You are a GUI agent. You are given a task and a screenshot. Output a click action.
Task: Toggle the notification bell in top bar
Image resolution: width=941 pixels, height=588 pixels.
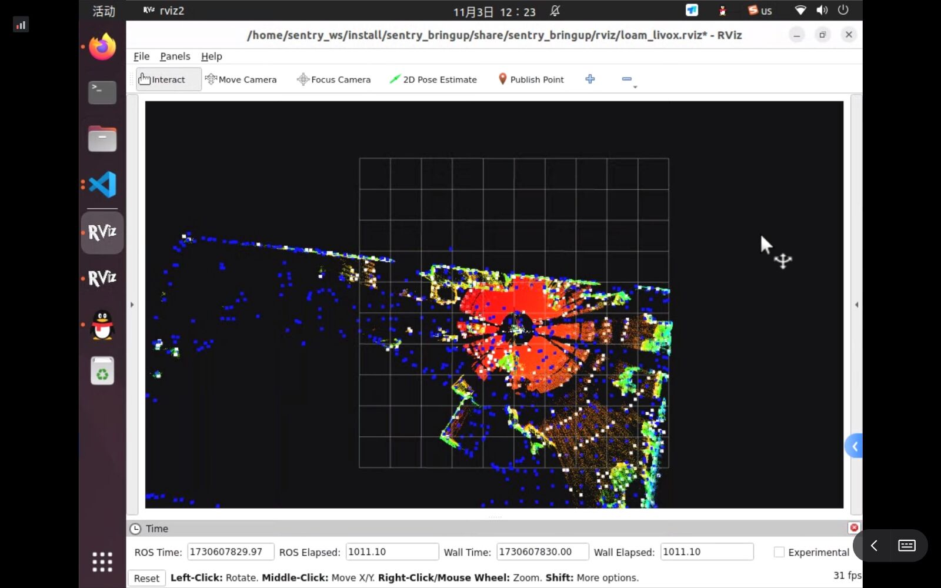coord(555,11)
